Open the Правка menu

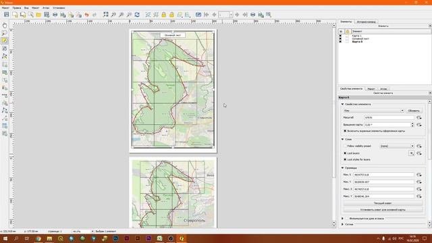pos(16,8)
